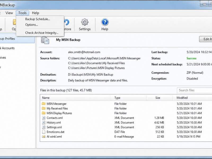Click the ZIP (Normal) compression value

[x=195, y=73]
